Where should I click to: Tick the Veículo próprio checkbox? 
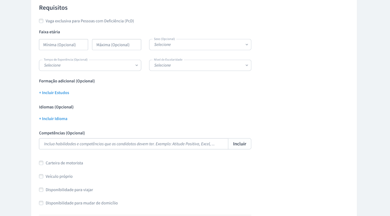tap(41, 176)
